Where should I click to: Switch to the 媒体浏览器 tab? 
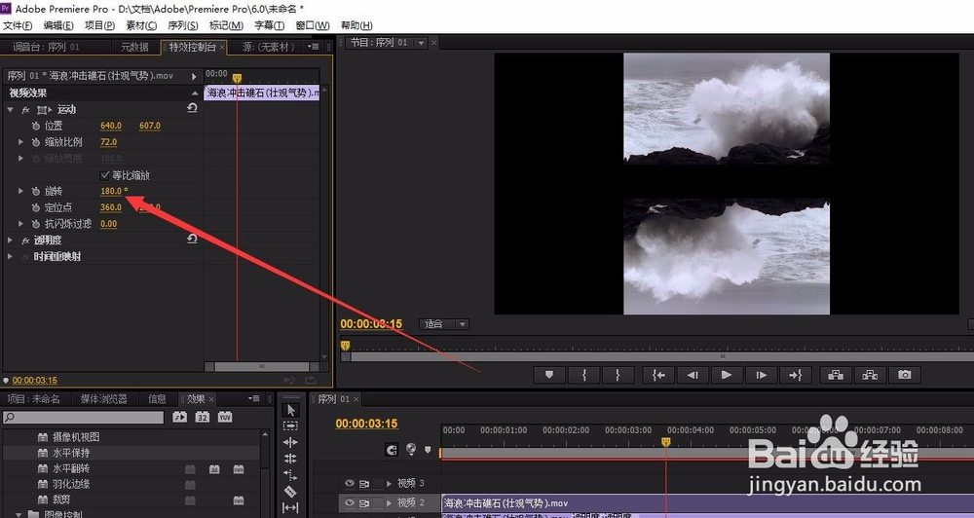(104, 399)
